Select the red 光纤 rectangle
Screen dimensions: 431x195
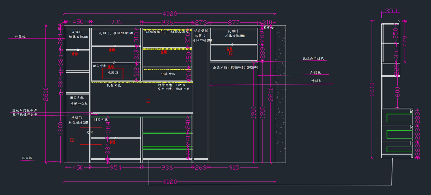(91, 136)
